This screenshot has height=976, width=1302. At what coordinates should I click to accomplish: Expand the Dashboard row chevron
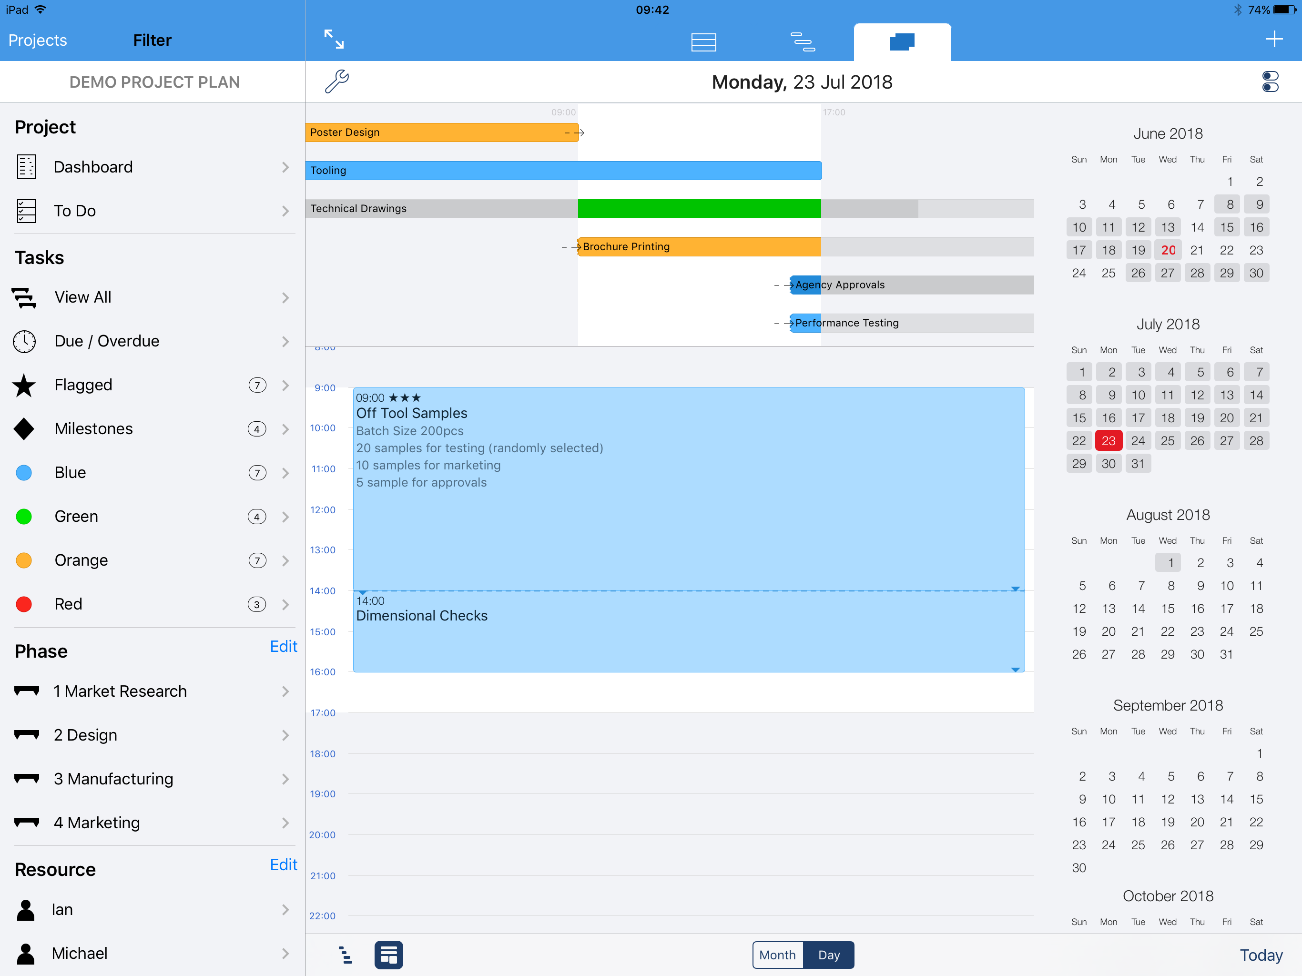tap(285, 167)
